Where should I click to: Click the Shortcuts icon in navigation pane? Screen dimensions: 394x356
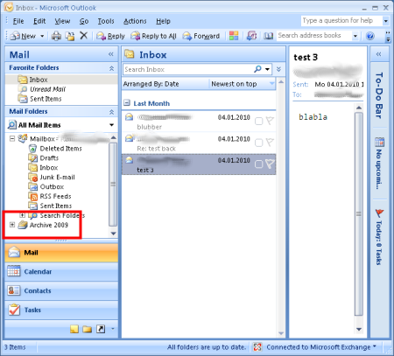(x=101, y=329)
